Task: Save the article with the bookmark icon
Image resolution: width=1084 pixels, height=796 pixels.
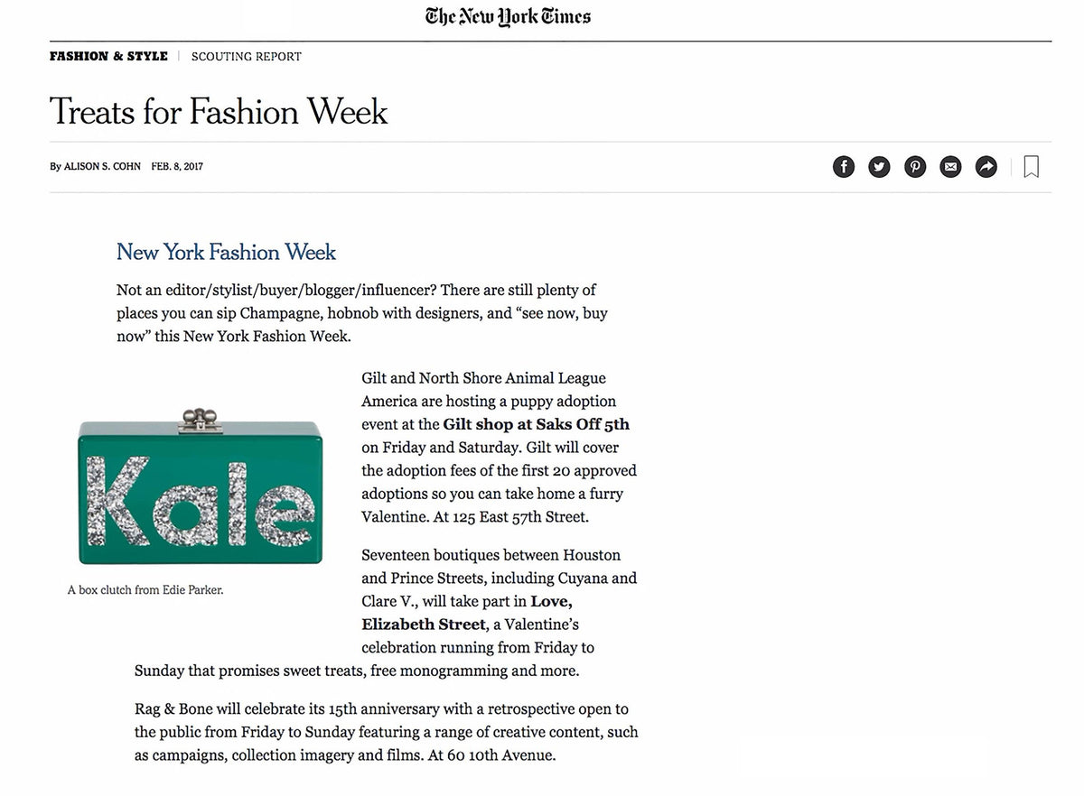Action: click(x=1031, y=166)
